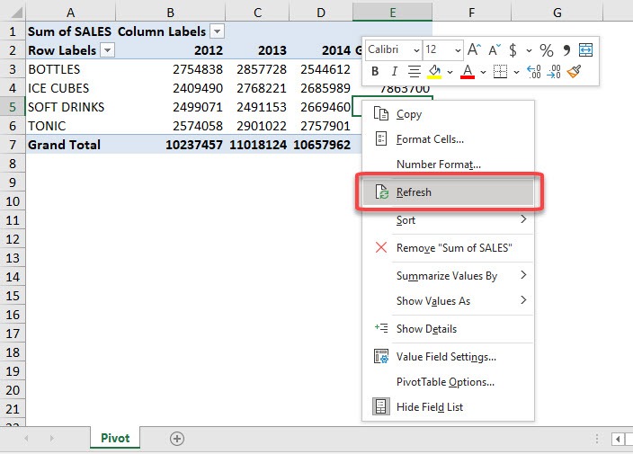633x454 pixels.
Task: Open Column Labels filter dropdown
Action: tap(218, 31)
